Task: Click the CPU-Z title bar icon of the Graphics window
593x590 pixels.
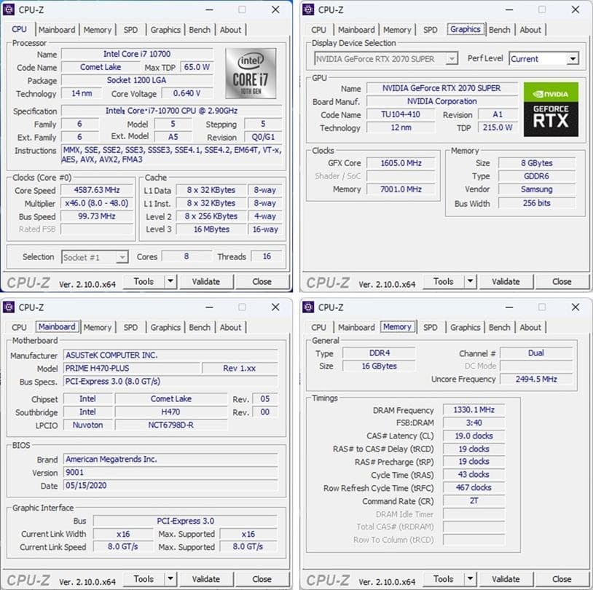Action: (309, 10)
